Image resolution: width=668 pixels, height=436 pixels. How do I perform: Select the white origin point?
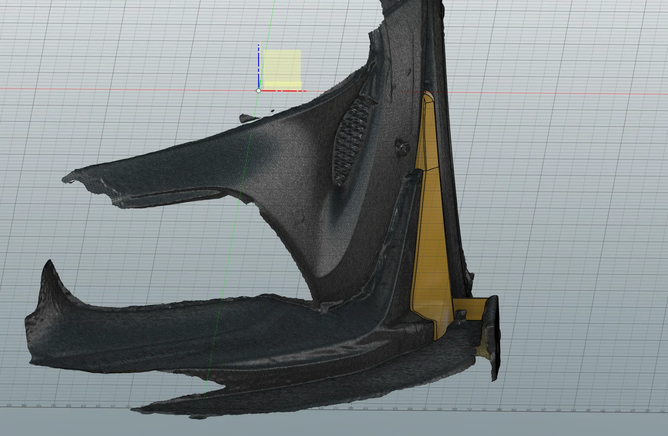pos(258,90)
